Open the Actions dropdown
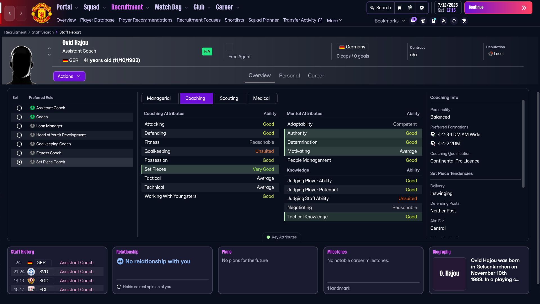 pos(69,76)
